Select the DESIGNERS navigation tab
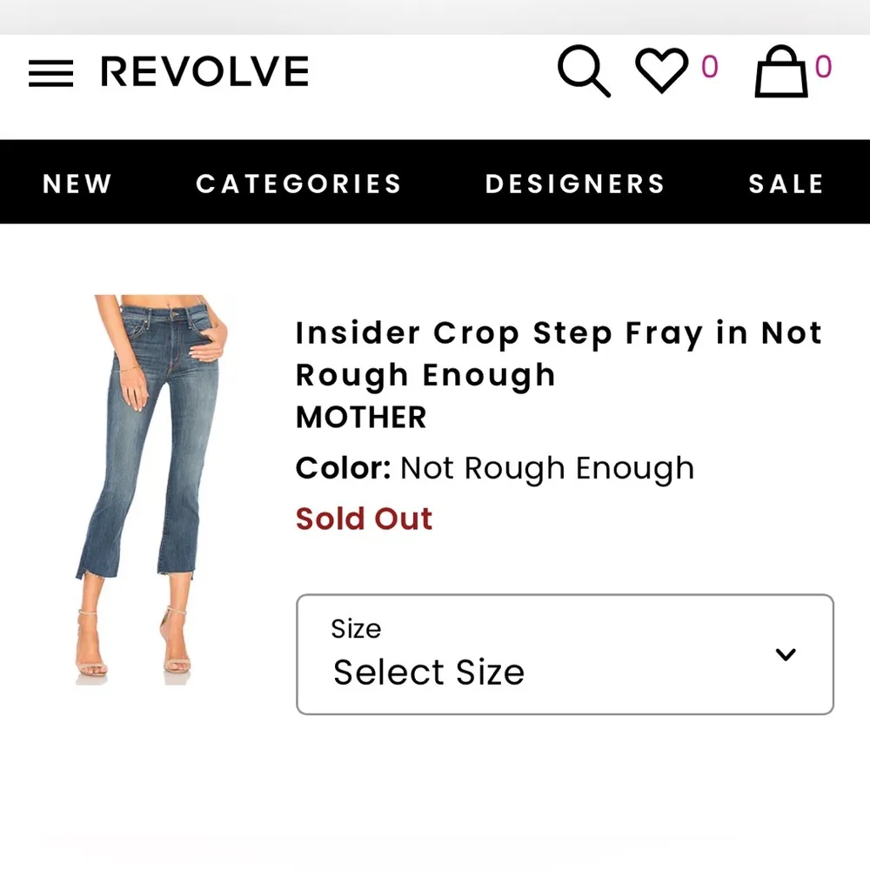This screenshot has width=870, height=870. coord(574,184)
